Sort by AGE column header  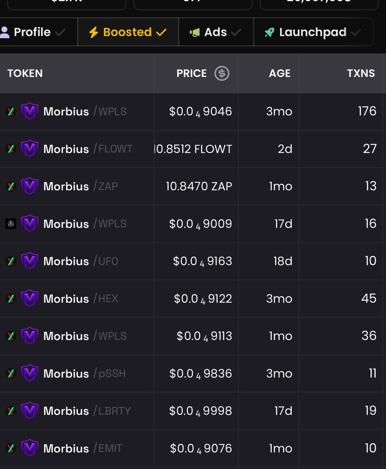pos(280,73)
